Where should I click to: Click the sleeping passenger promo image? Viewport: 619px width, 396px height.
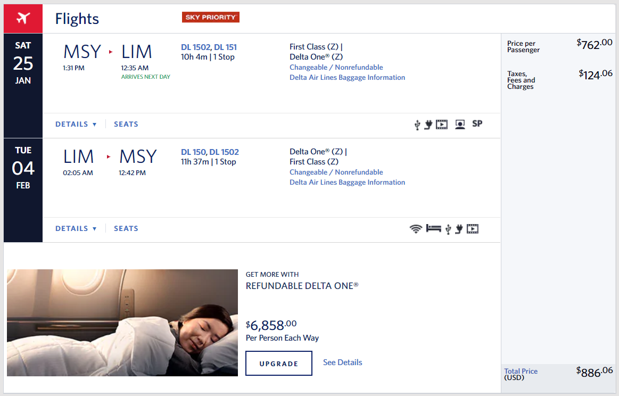pyautogui.click(x=122, y=323)
